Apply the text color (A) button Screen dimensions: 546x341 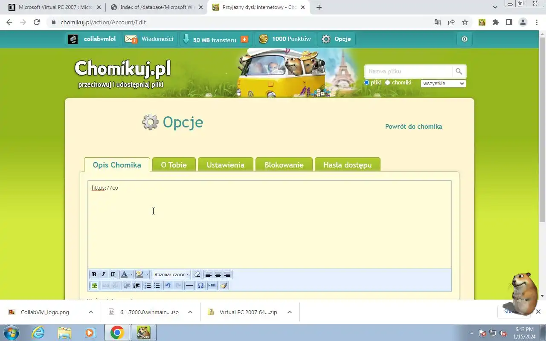point(124,275)
